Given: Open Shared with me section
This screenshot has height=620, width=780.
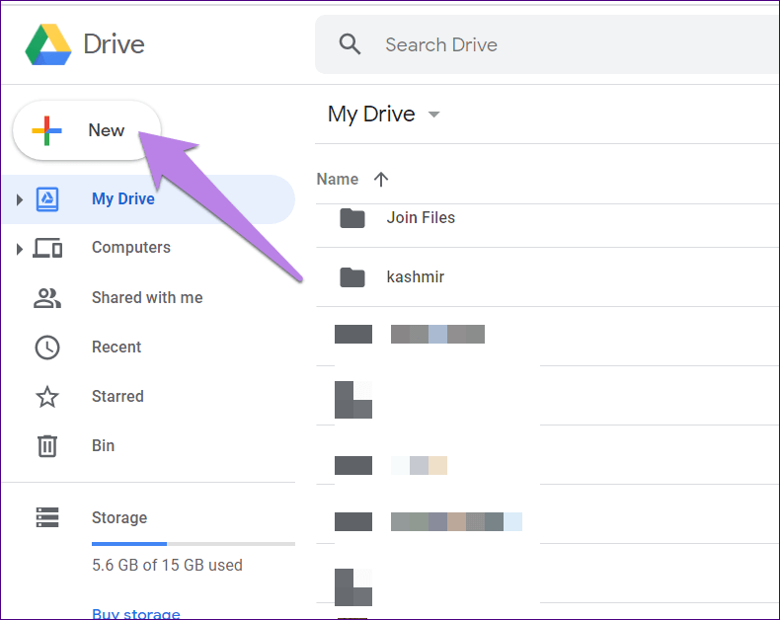Looking at the screenshot, I should click(x=147, y=297).
